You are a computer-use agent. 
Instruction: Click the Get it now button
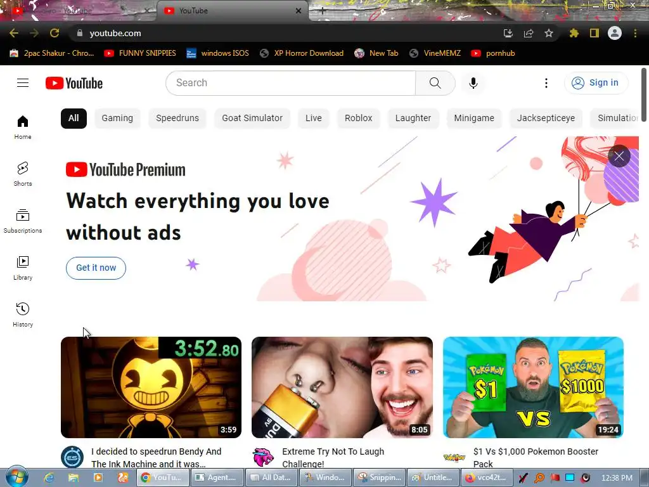point(96,268)
